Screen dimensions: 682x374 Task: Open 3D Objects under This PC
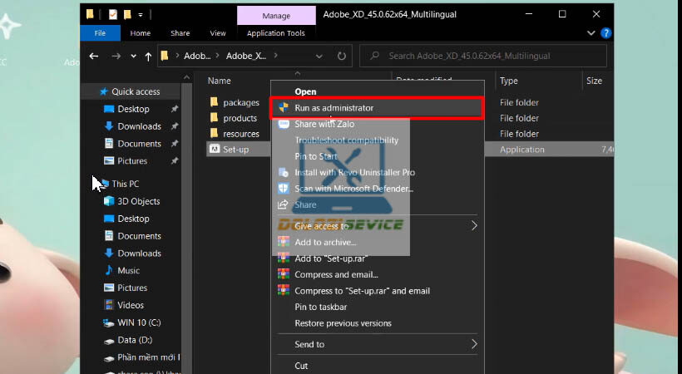point(138,201)
